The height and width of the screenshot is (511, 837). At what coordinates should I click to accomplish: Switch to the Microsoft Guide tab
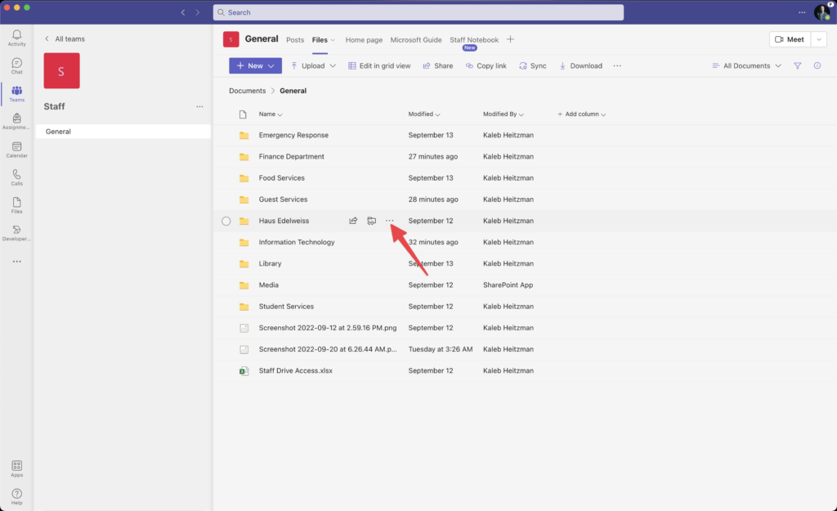tap(416, 40)
